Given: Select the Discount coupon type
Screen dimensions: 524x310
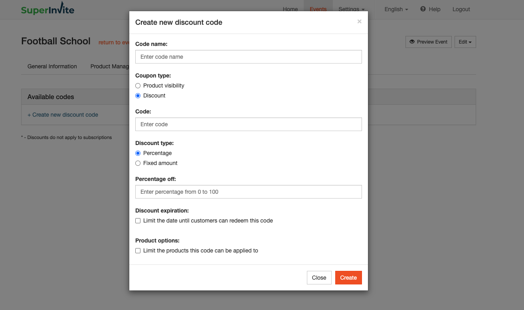Looking at the screenshot, I should coord(138,95).
